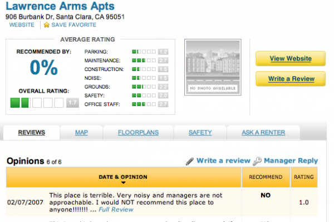Image resolution: width=334 pixels, height=222 pixels.
Task: Sort by the RATING column header
Action: 304,177
